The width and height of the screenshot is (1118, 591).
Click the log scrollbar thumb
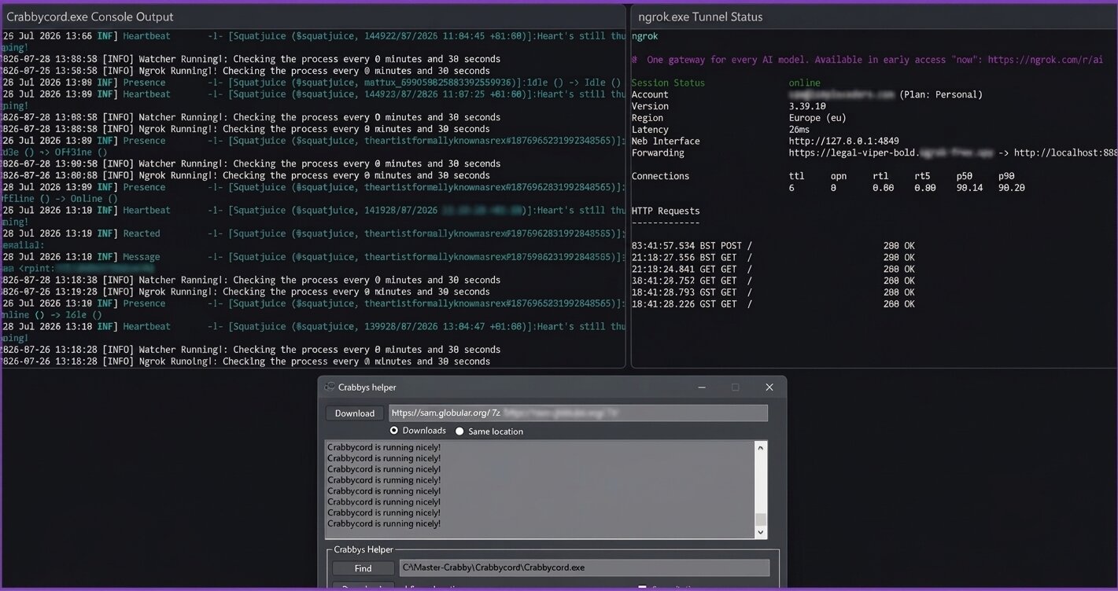tap(760, 519)
